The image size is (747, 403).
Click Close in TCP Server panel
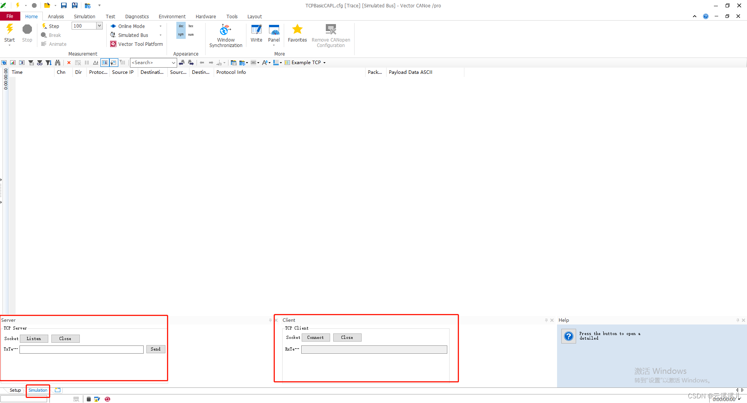(x=65, y=338)
